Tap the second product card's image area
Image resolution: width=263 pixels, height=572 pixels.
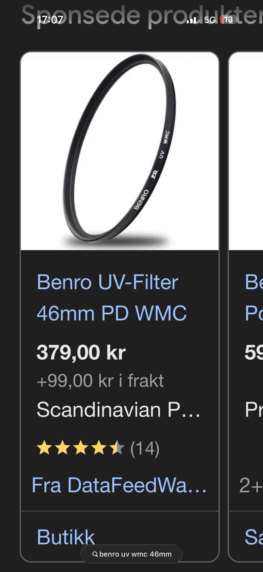(246, 151)
